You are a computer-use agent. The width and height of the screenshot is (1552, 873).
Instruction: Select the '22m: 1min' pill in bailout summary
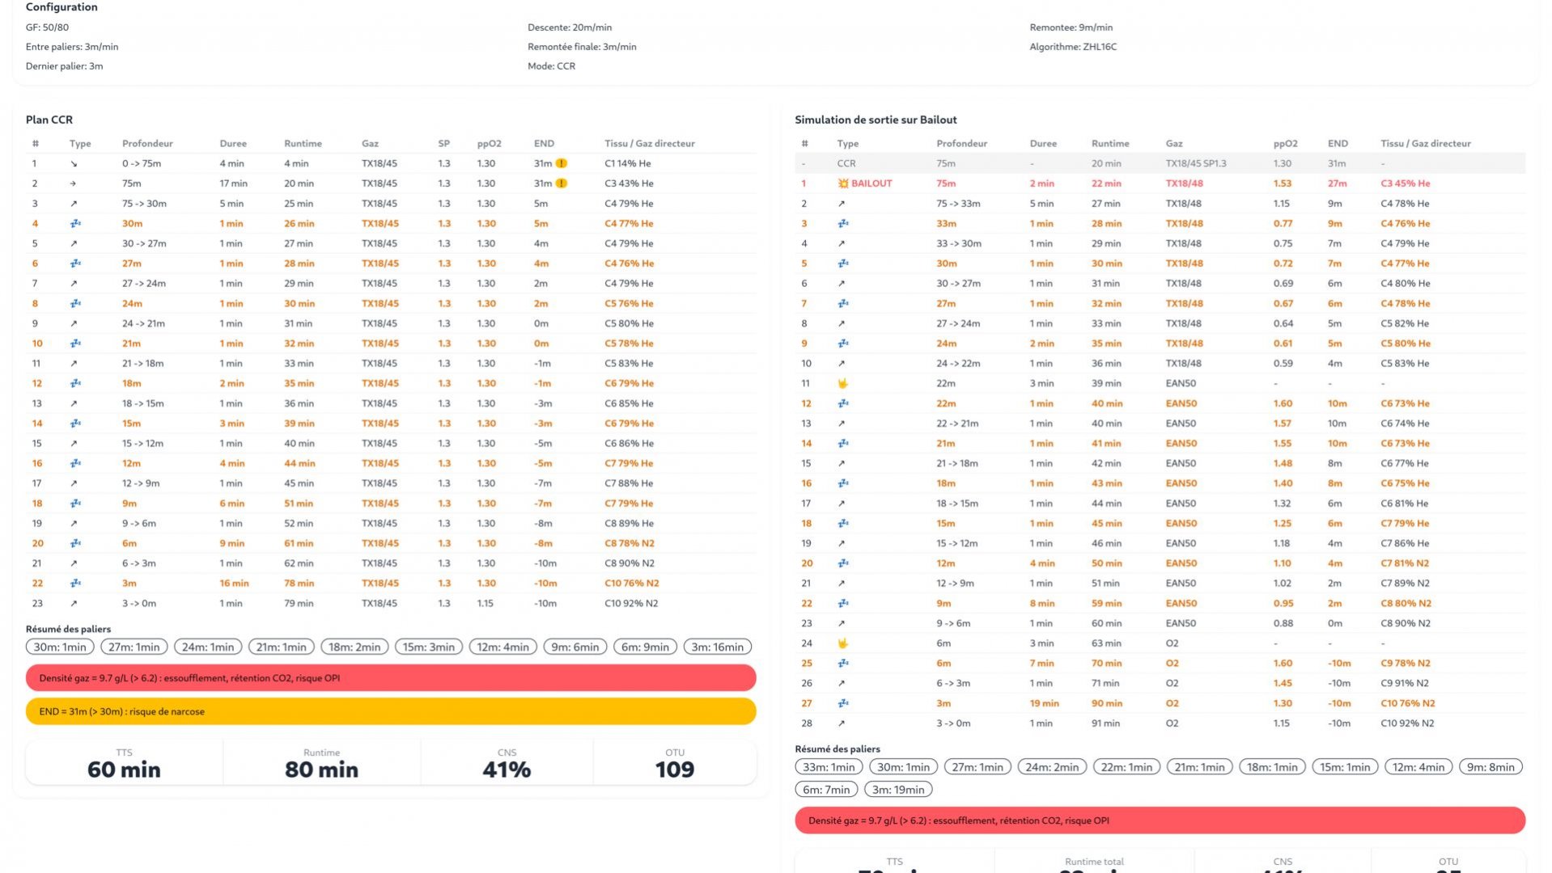pos(1126,767)
